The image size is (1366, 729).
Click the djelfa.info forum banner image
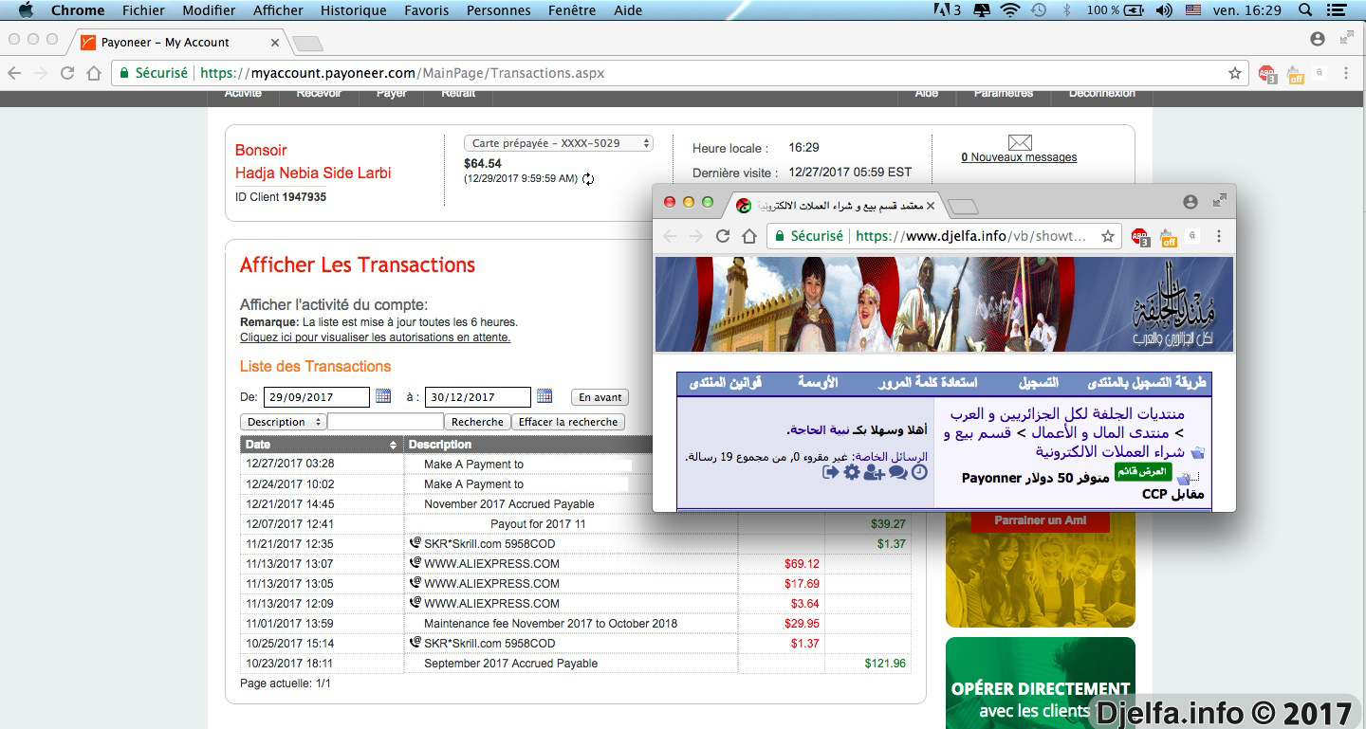tap(944, 304)
